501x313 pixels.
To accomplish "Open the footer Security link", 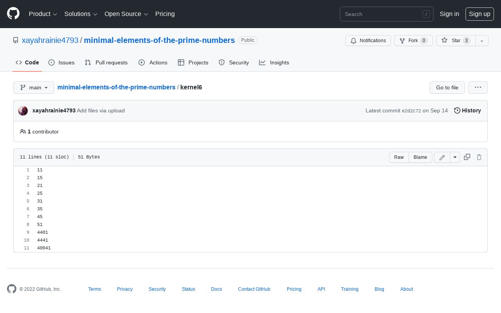I will click(x=157, y=289).
